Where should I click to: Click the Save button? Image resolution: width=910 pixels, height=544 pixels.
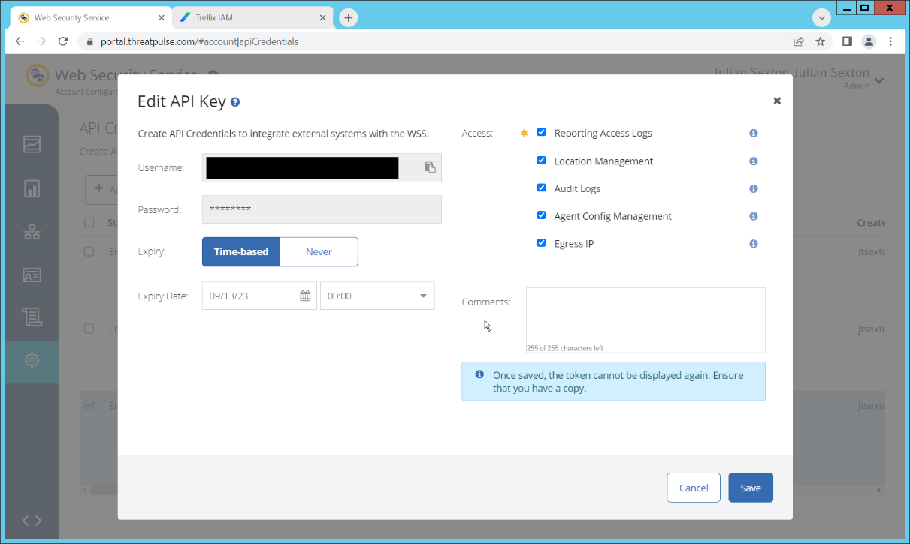[750, 488]
